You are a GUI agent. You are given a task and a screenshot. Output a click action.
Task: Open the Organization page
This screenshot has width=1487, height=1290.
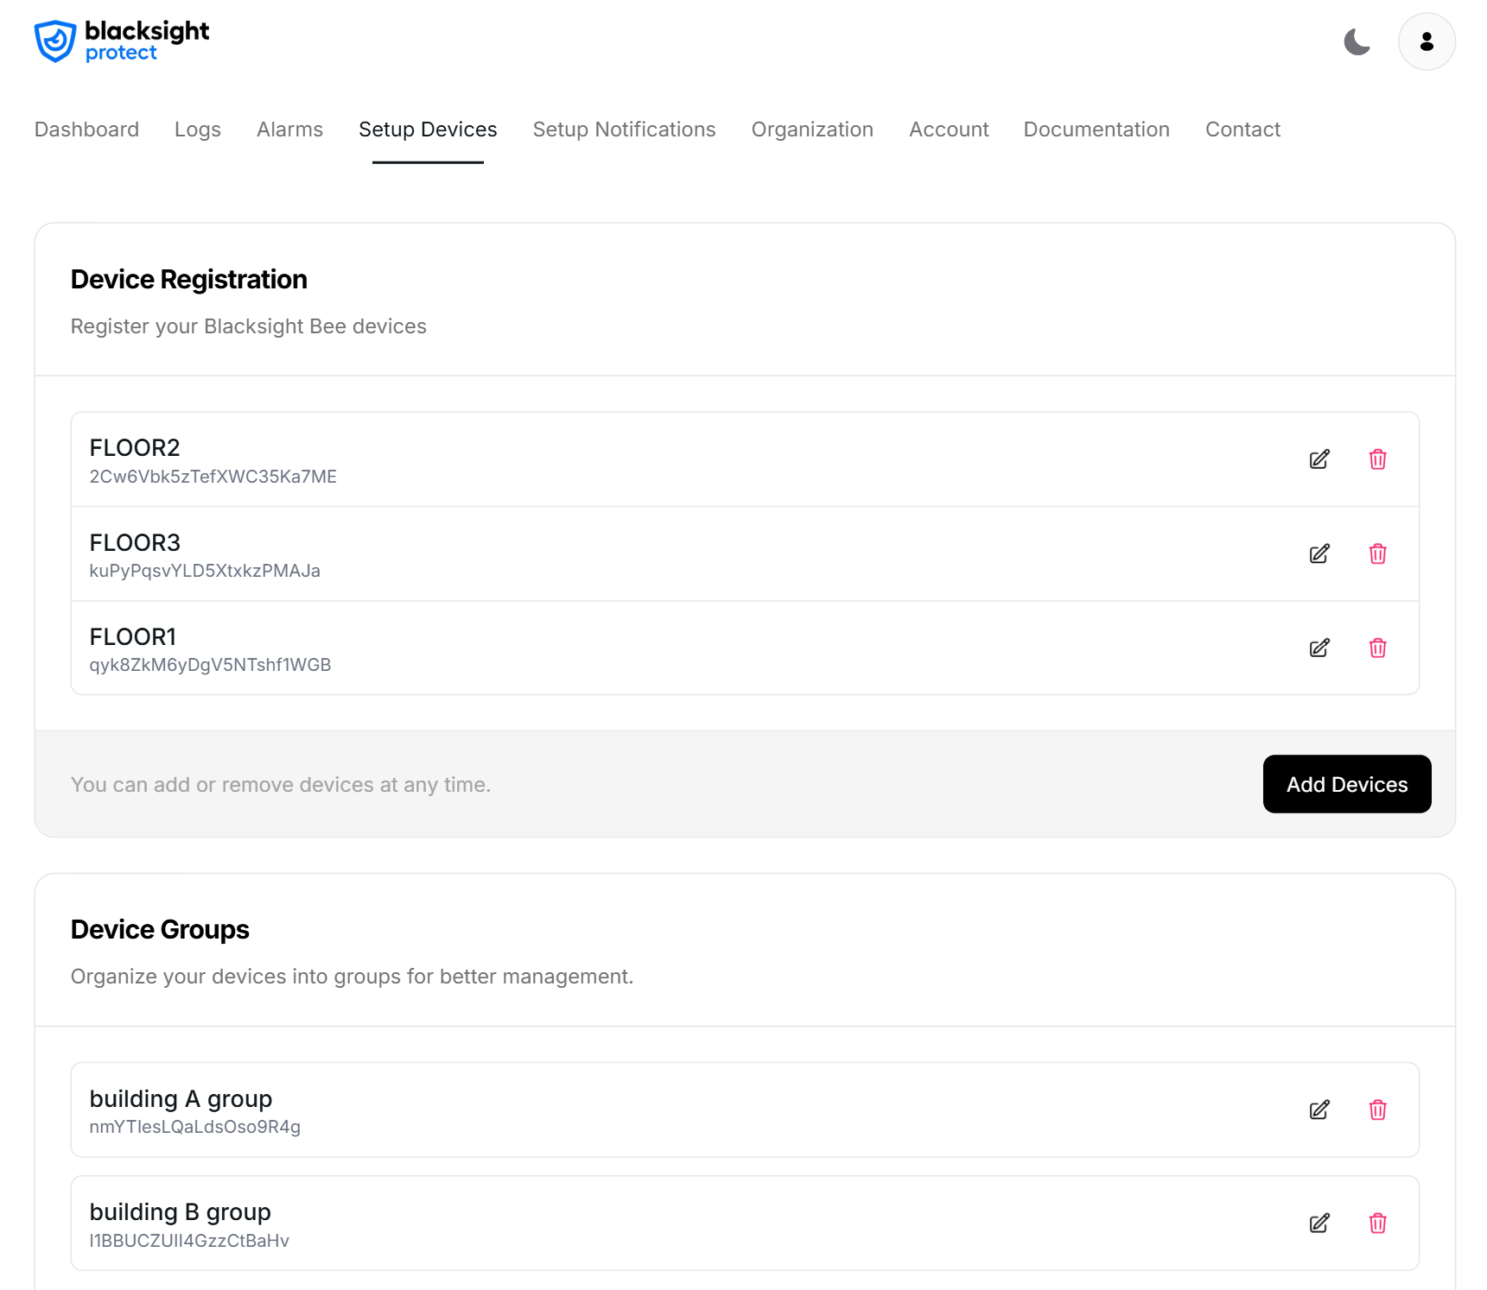click(812, 130)
